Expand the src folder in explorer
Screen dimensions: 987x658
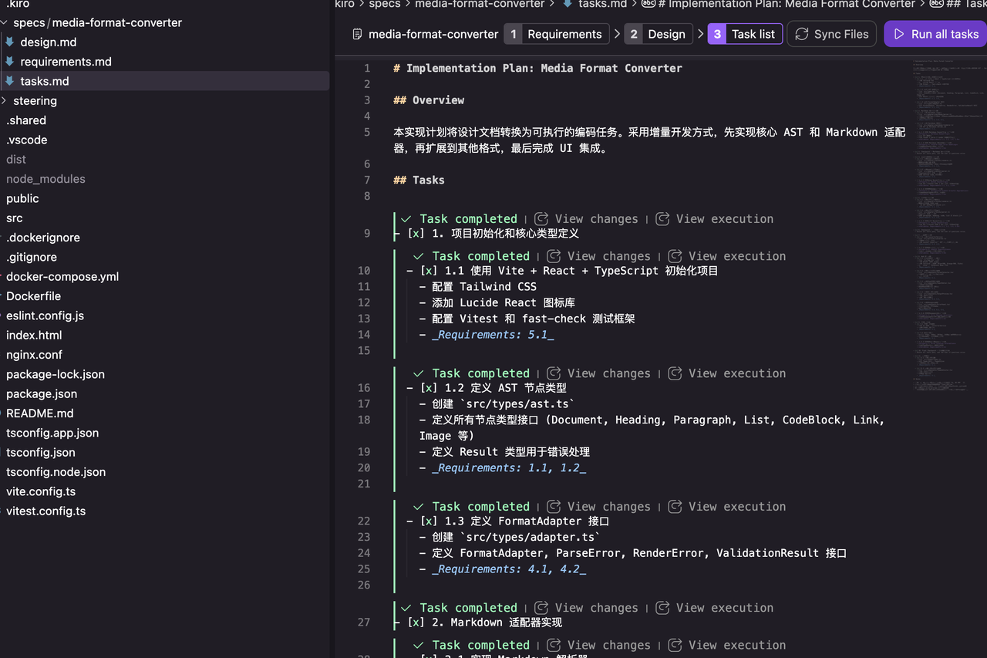(14, 218)
